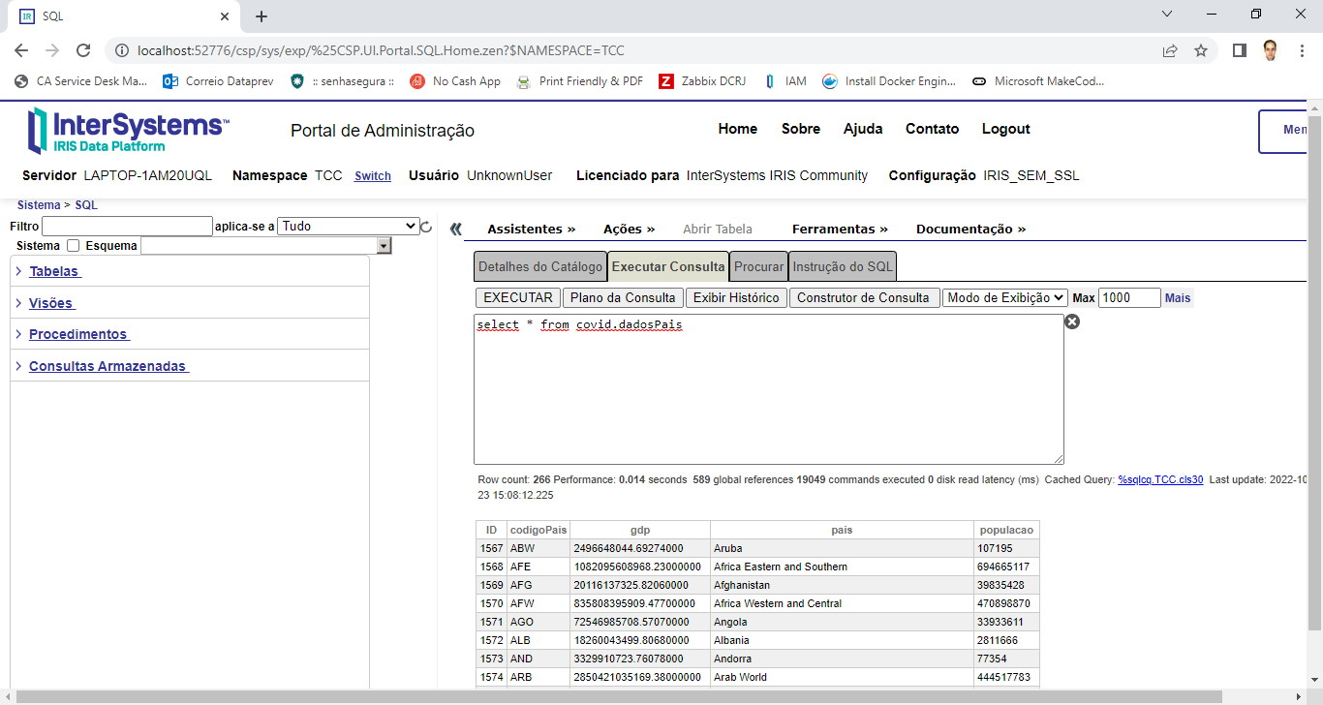1323x705 pixels.
Task: Open the Modo de Exibição dropdown
Action: pos(1004,298)
